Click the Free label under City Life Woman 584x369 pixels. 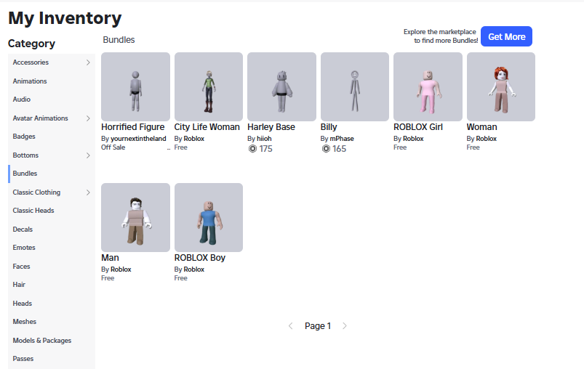pos(181,147)
